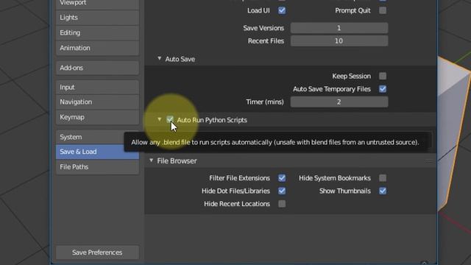This screenshot has height=265, width=471.
Task: Collapse the File Browser panel
Action: (x=152, y=160)
